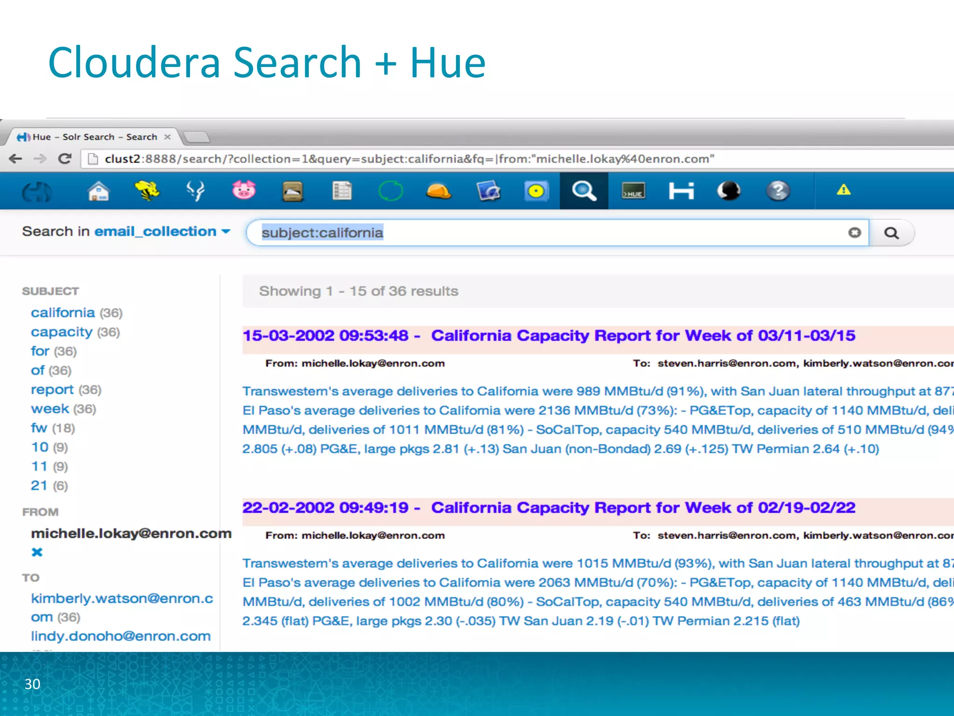Viewport: 954px width, 716px height.
Task: Open the green Oozie circle icon
Action: 390,191
